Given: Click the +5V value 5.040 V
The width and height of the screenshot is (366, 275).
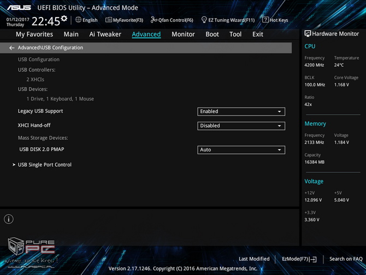Looking at the screenshot, I should 341,200.
